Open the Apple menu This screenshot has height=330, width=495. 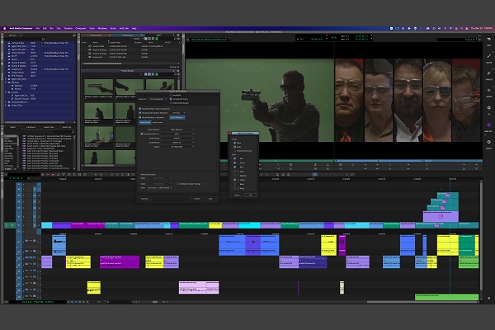(x=4, y=28)
